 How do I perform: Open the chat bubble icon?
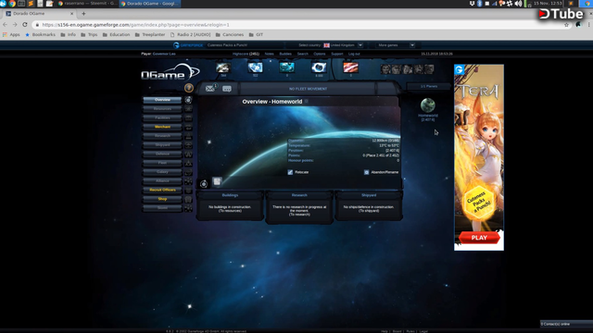pyautogui.click(x=227, y=89)
